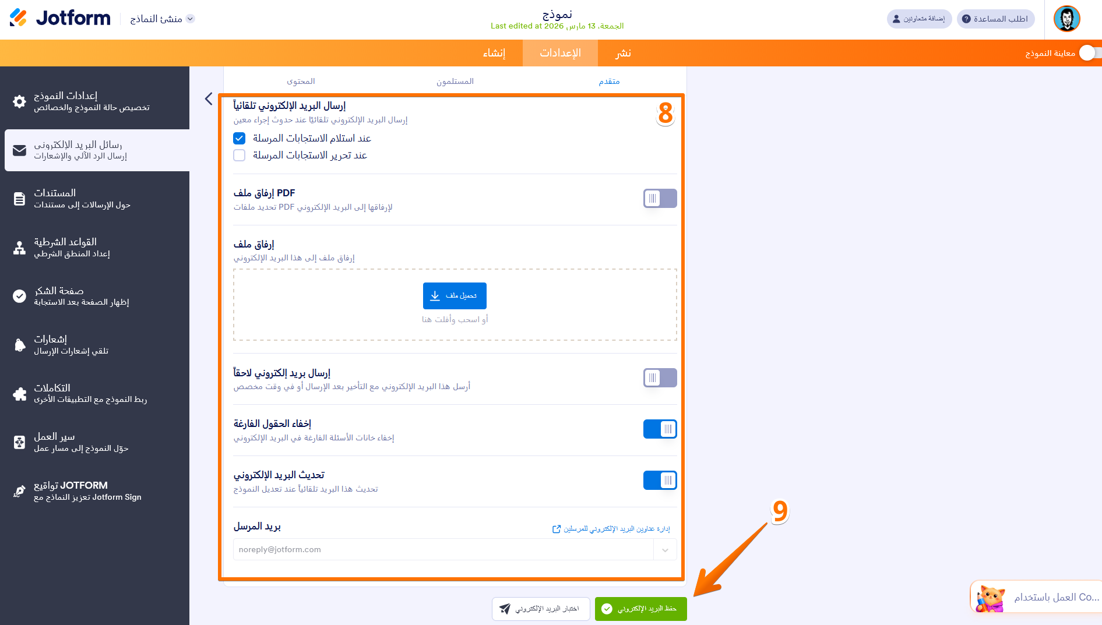The width and height of the screenshot is (1102, 625).
Task: Uncheck 'عند استلام الاستجابات المرسلة'
Action: coord(239,138)
